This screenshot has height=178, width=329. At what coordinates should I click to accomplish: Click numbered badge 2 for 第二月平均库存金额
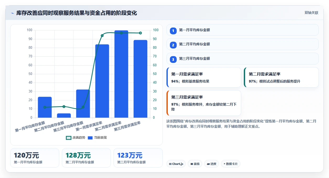(x=173, y=45)
